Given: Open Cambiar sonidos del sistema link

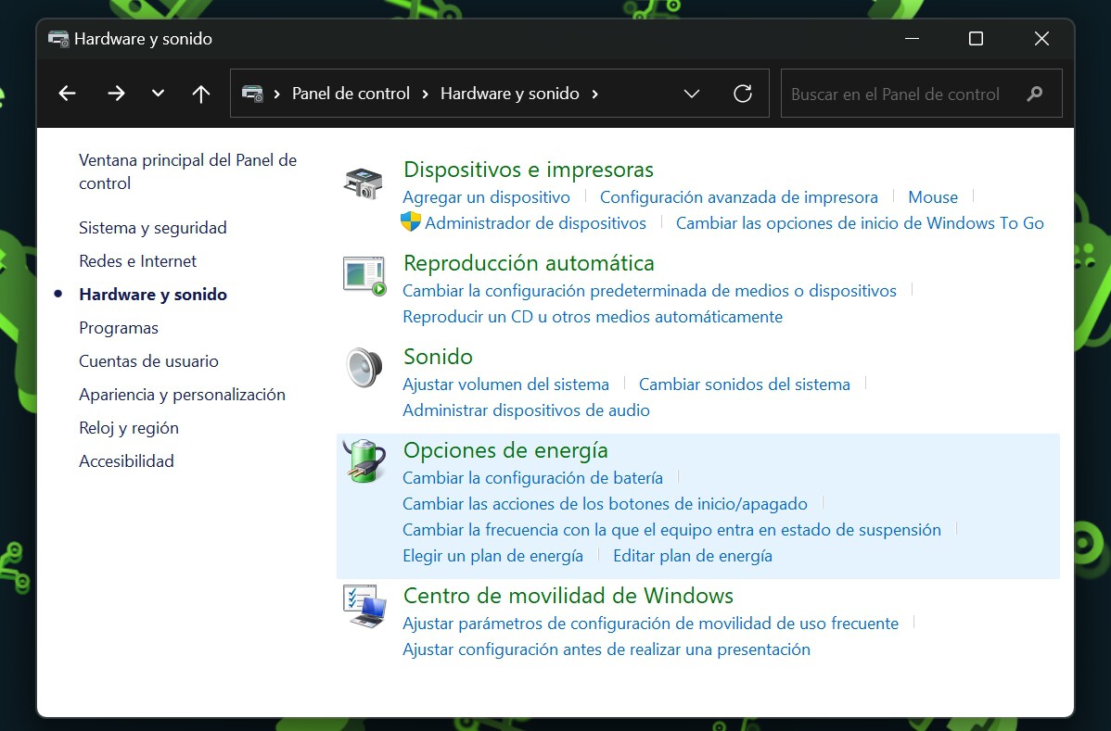Looking at the screenshot, I should coord(744,384).
